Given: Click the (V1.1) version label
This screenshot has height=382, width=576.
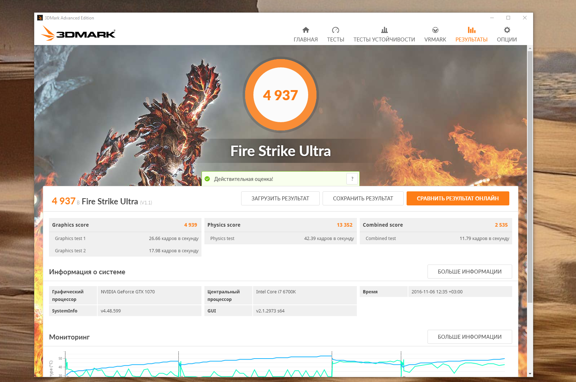Looking at the screenshot, I should point(146,203).
